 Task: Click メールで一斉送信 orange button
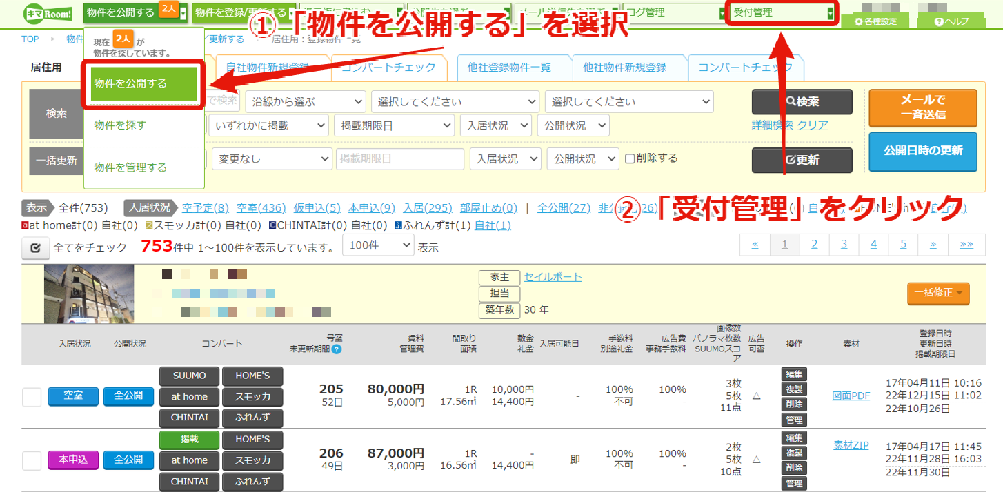point(923,108)
